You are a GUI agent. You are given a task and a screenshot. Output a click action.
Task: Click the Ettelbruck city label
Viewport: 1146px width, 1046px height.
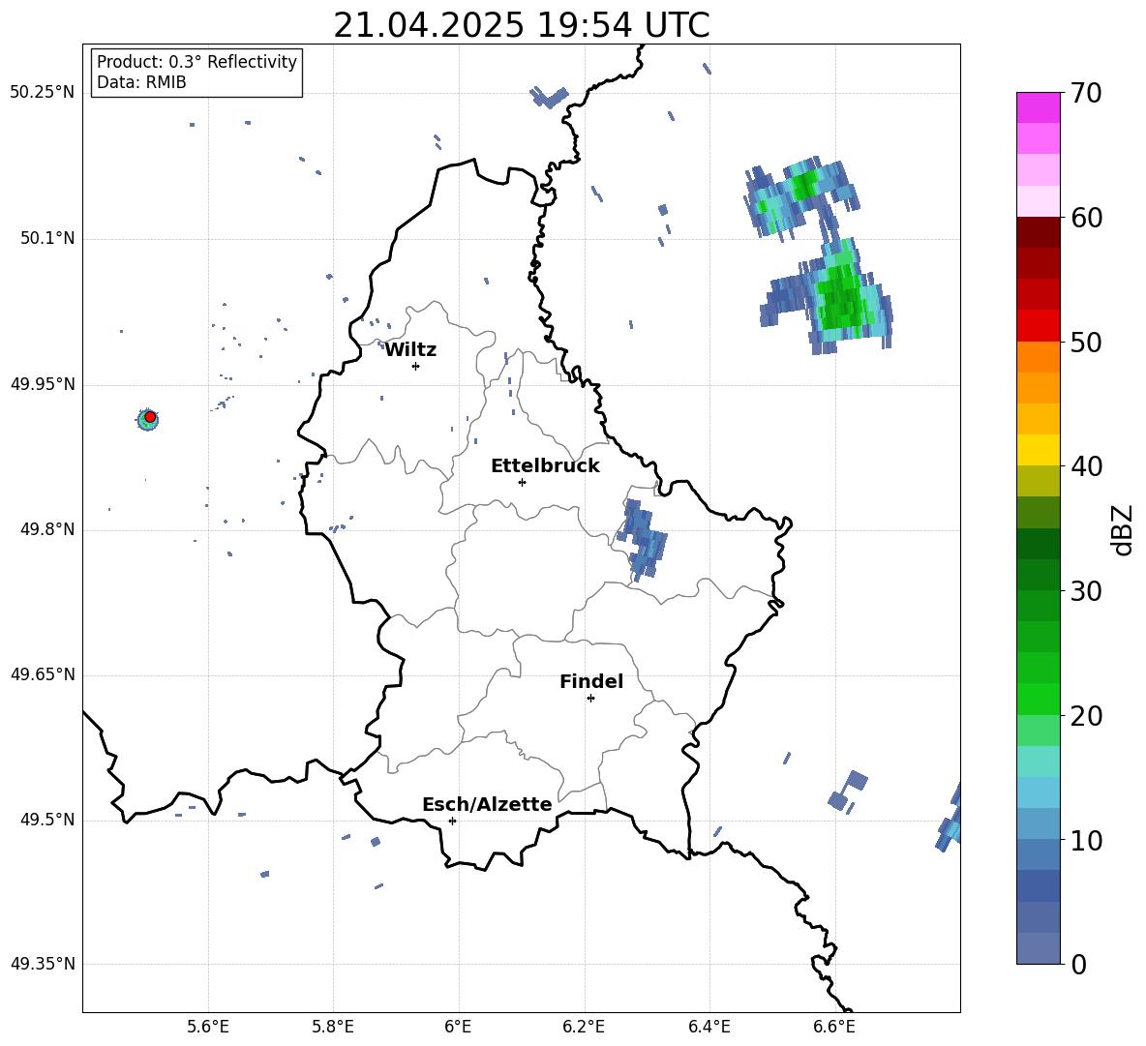pos(545,466)
